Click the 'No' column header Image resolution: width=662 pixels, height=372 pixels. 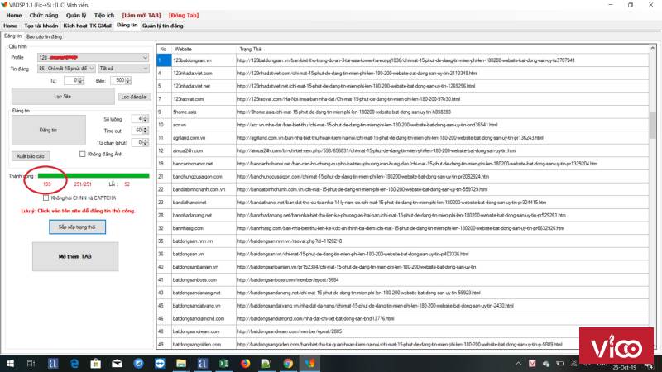(x=164, y=49)
